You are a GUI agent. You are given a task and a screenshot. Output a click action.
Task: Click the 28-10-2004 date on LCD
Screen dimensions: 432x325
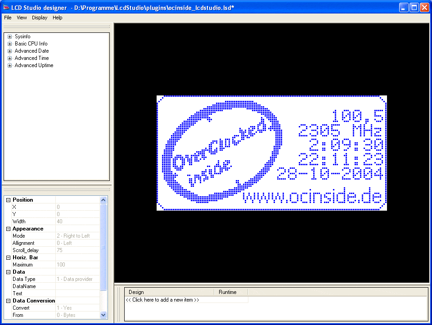(330, 174)
